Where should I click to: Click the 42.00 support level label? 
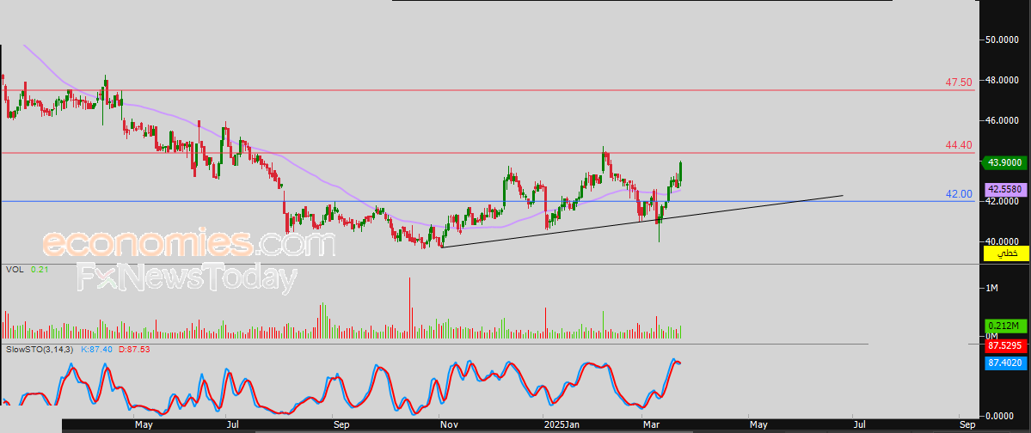959,194
